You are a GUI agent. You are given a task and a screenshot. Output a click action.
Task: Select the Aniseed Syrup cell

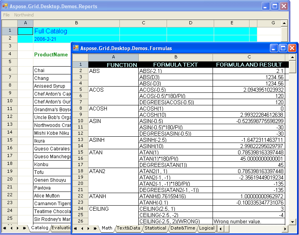52,86
